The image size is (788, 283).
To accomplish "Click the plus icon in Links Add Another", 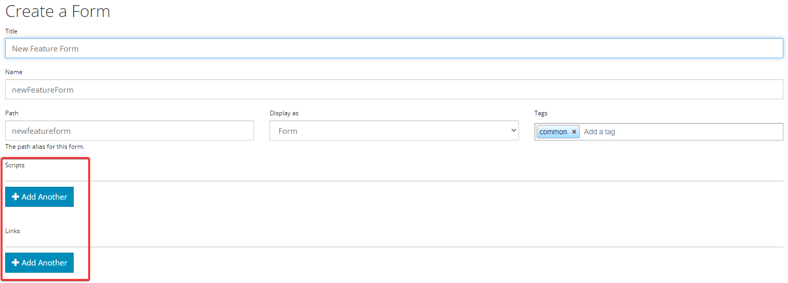I will pyautogui.click(x=15, y=263).
